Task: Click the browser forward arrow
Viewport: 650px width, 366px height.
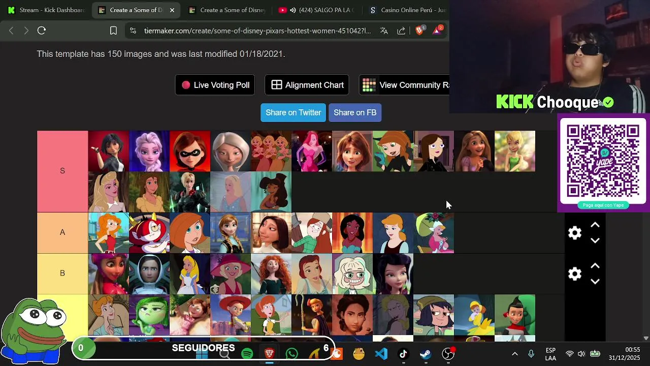Action: 26,30
